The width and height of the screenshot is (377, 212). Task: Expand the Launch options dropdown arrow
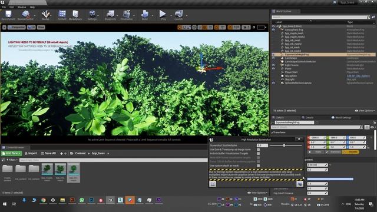tap(187, 15)
